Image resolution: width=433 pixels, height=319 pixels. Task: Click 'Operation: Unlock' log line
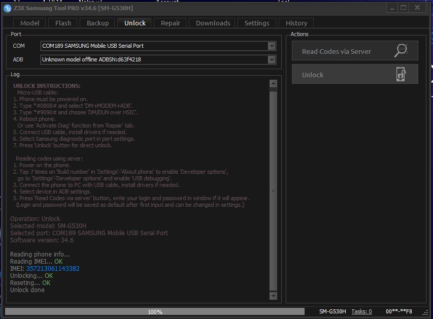coord(35,218)
